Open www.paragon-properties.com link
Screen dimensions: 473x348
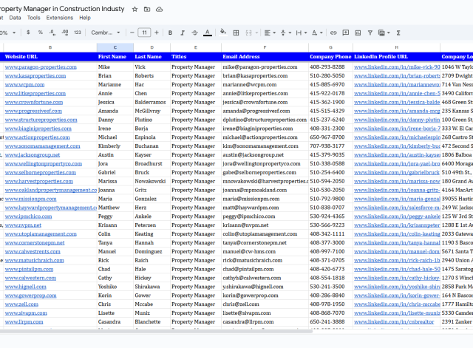tap(41, 67)
